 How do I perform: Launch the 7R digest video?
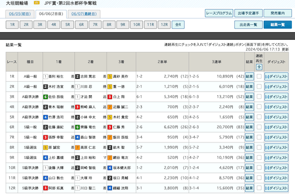click(x=276, y=137)
